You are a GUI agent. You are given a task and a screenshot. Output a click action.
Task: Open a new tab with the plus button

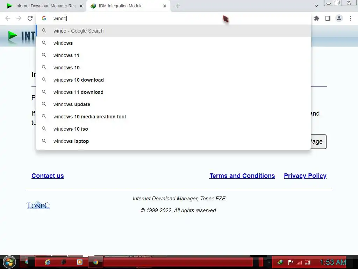(x=178, y=6)
